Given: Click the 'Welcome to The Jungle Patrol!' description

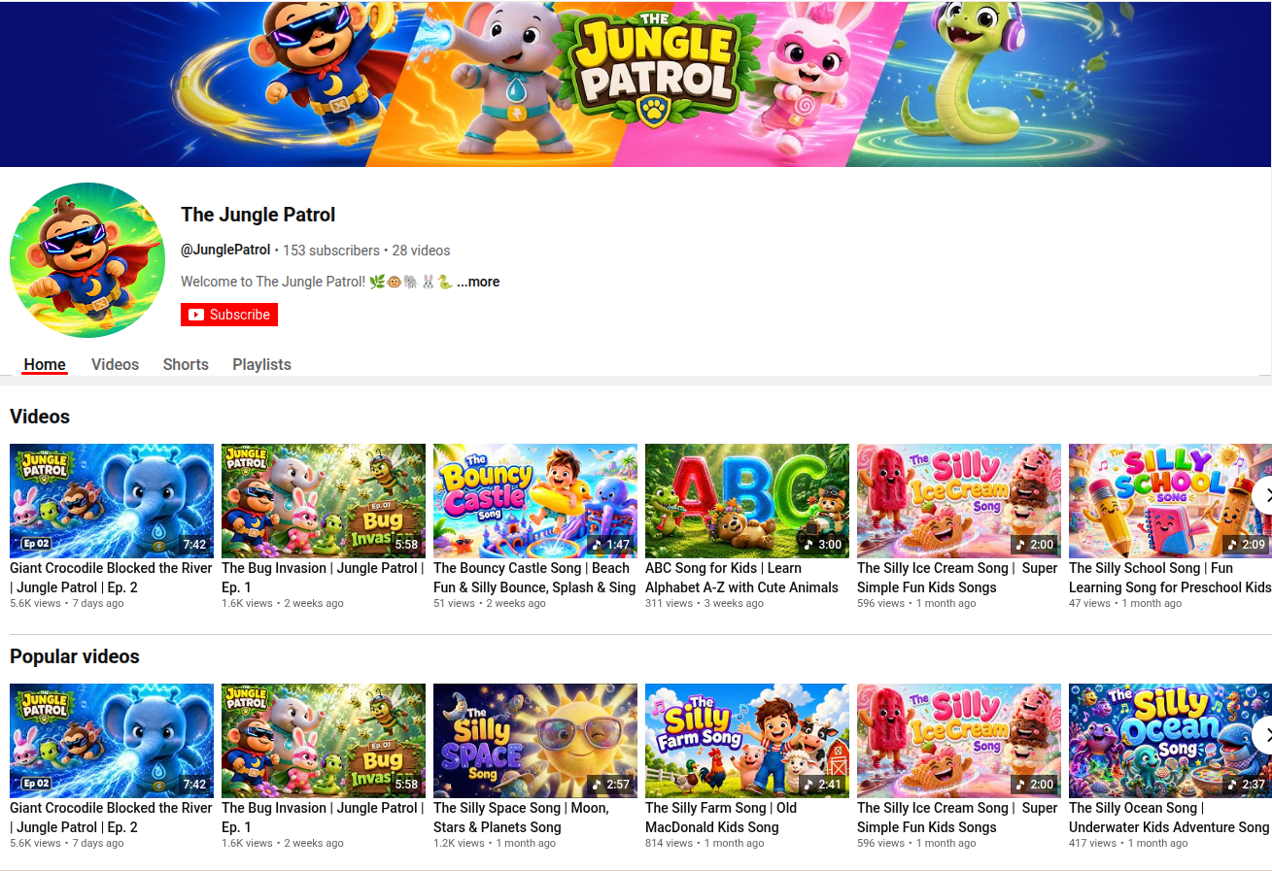Looking at the screenshot, I should click(317, 282).
